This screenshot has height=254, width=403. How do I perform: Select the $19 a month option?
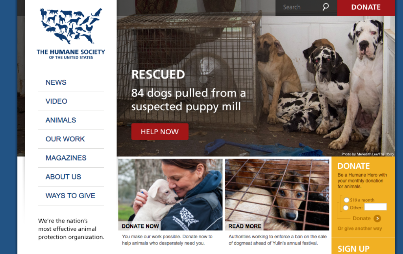(346, 200)
